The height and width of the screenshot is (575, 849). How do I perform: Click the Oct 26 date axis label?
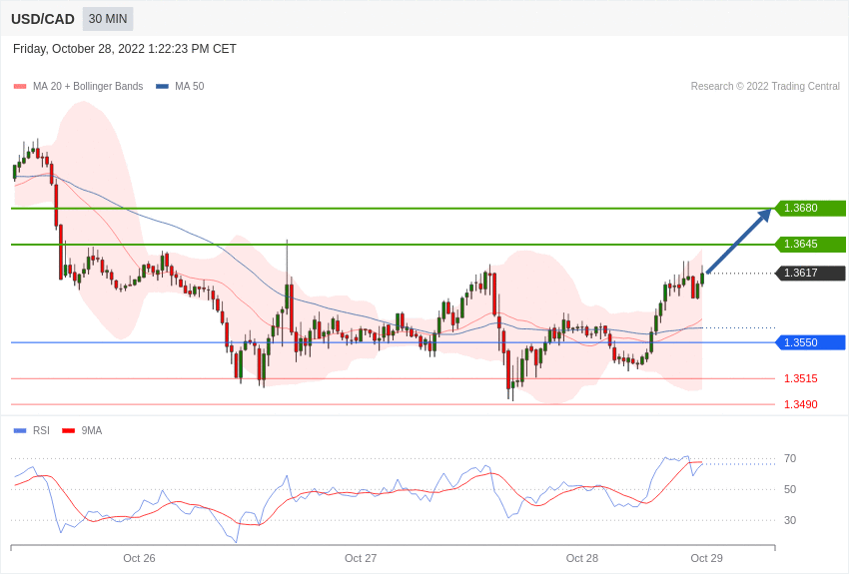(x=139, y=558)
